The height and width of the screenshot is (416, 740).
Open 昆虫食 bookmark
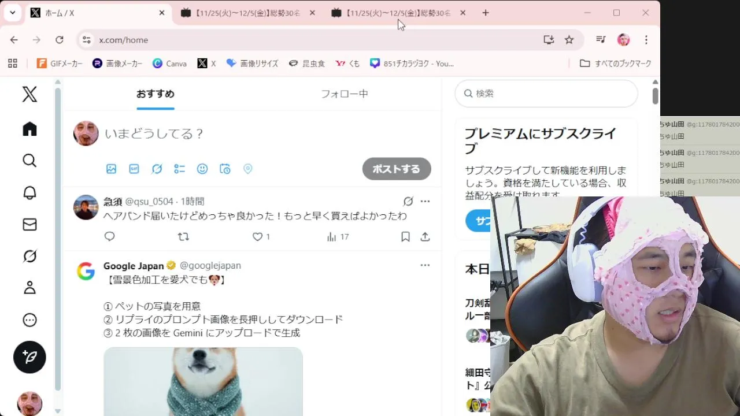[307, 64]
